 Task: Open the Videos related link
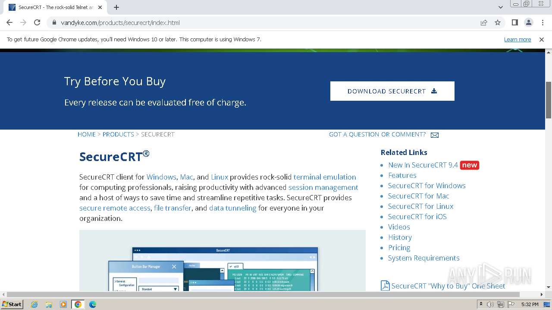(399, 227)
